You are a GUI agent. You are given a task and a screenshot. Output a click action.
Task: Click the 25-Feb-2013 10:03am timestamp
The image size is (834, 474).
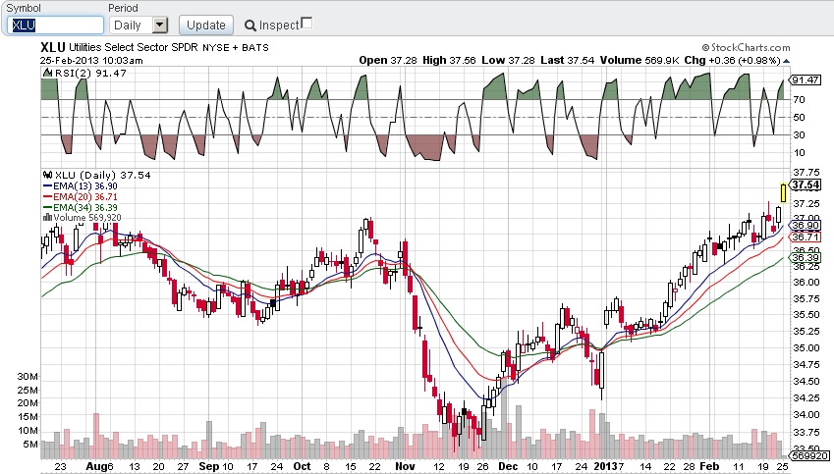click(x=91, y=61)
